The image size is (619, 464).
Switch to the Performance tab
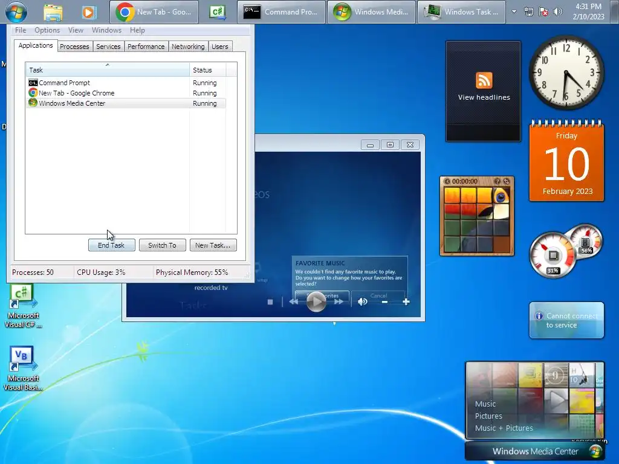[146, 47]
